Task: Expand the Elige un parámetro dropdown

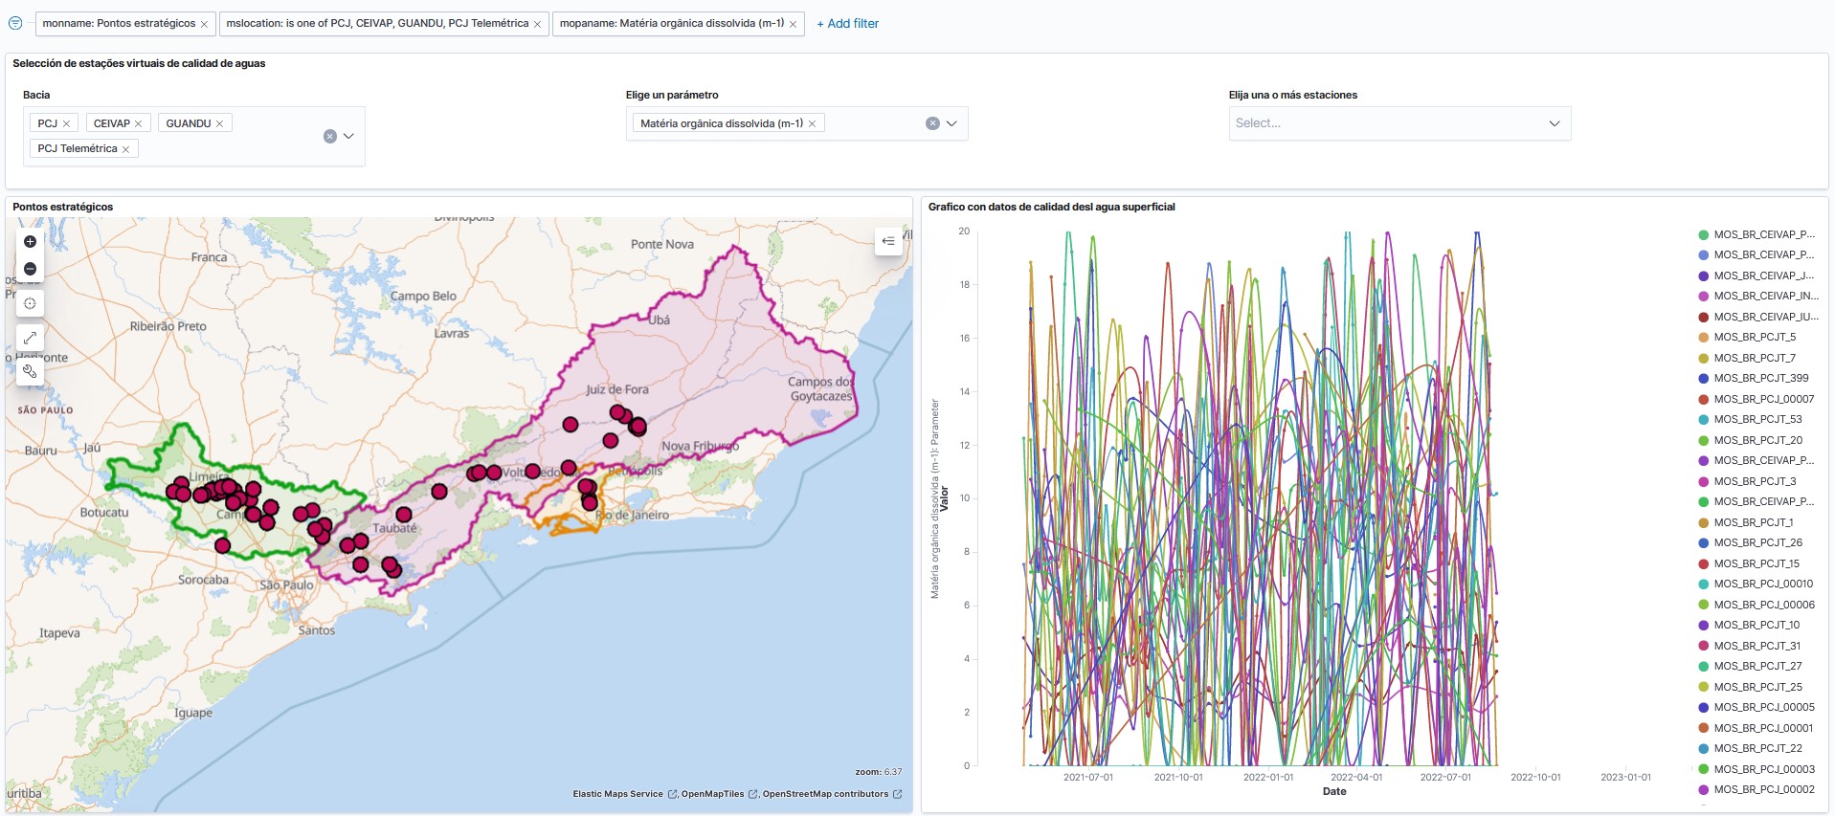Action: 951,123
